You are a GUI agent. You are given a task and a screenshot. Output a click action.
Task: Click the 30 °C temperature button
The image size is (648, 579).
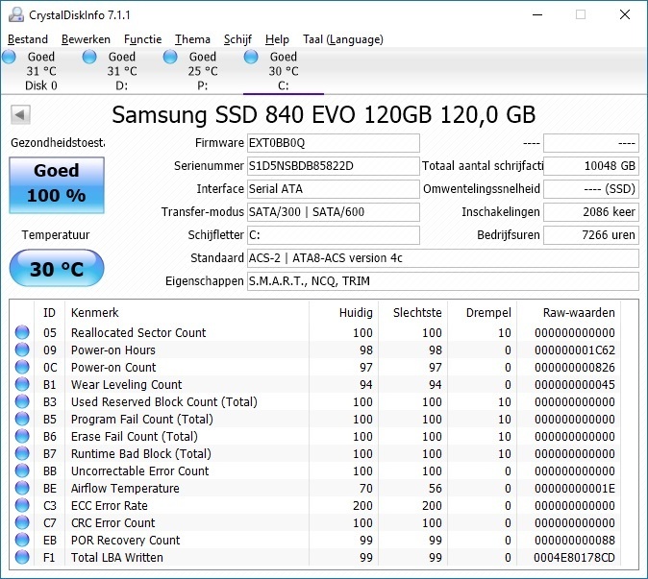click(x=56, y=269)
